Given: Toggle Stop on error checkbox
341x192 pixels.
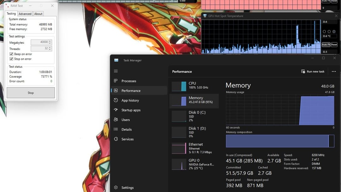Looking at the screenshot, I should [11, 59].
